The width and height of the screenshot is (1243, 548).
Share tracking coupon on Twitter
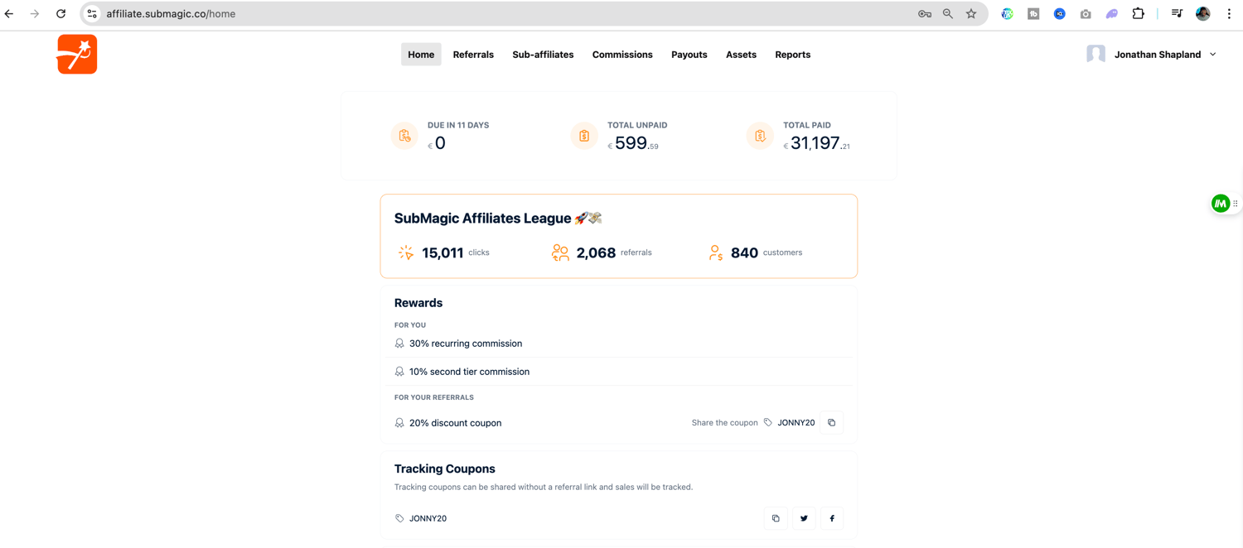[x=804, y=518]
